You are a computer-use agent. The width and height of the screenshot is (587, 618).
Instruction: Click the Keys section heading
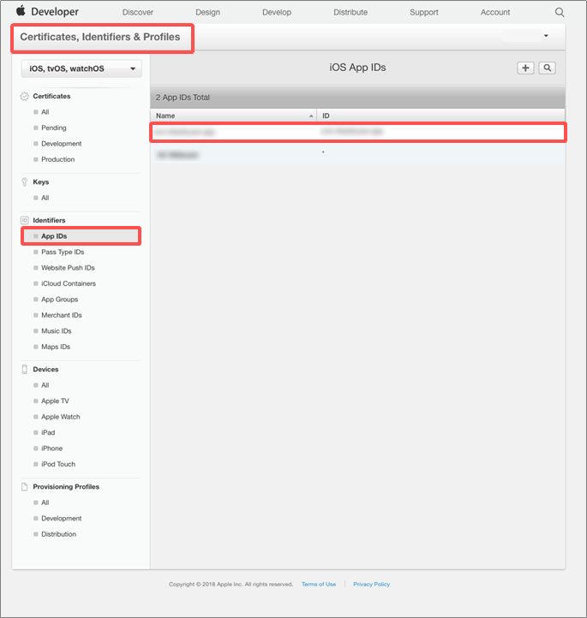[x=40, y=181]
